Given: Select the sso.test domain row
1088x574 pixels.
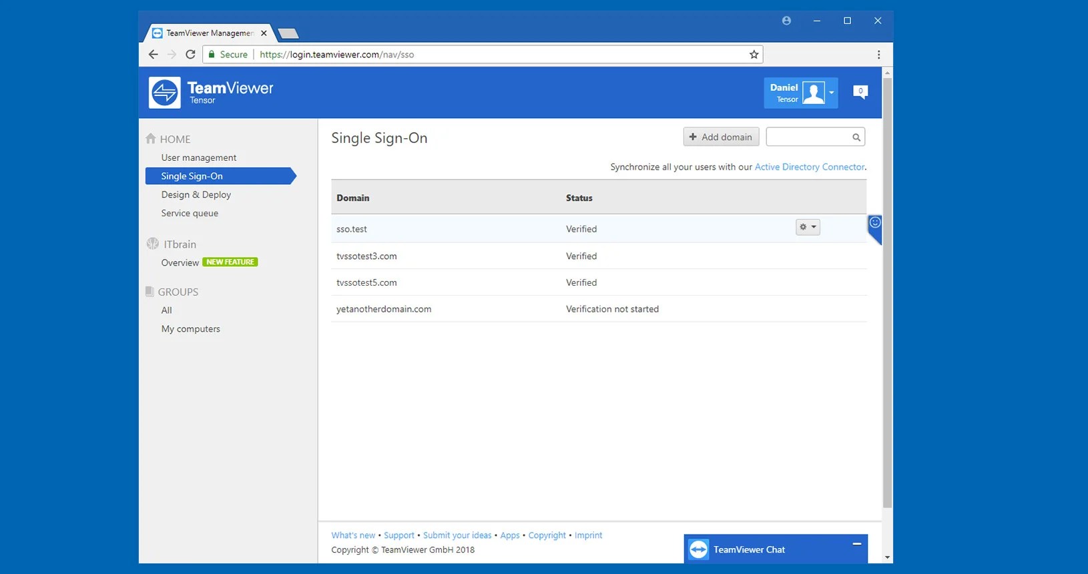Looking at the screenshot, I should pos(599,229).
